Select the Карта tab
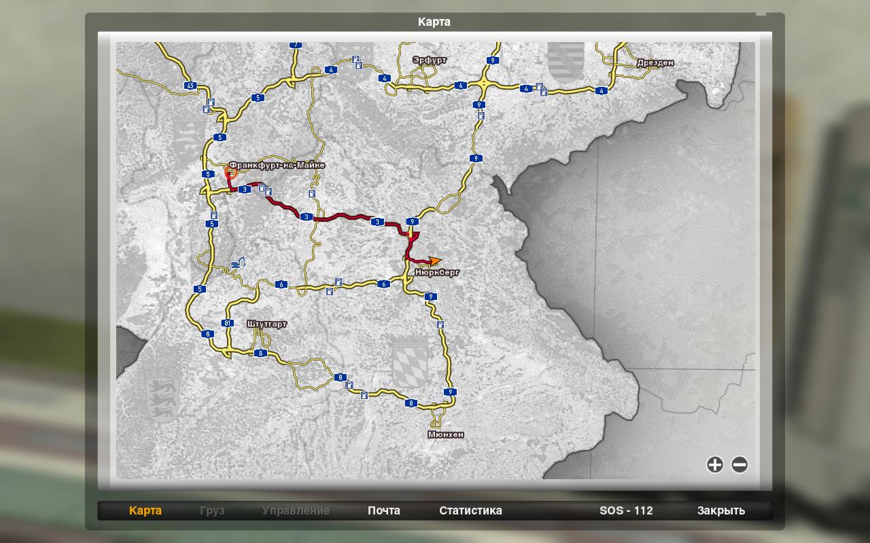Image resolution: width=870 pixels, height=543 pixels. point(145,510)
